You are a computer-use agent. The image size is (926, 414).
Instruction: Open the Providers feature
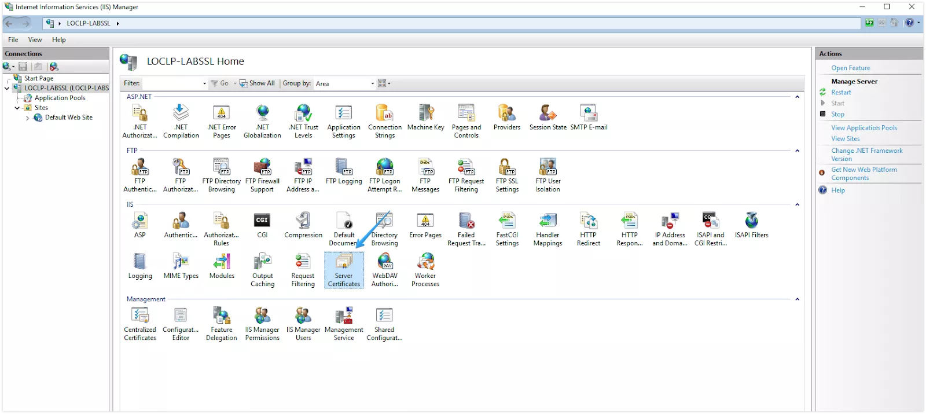pos(507,118)
